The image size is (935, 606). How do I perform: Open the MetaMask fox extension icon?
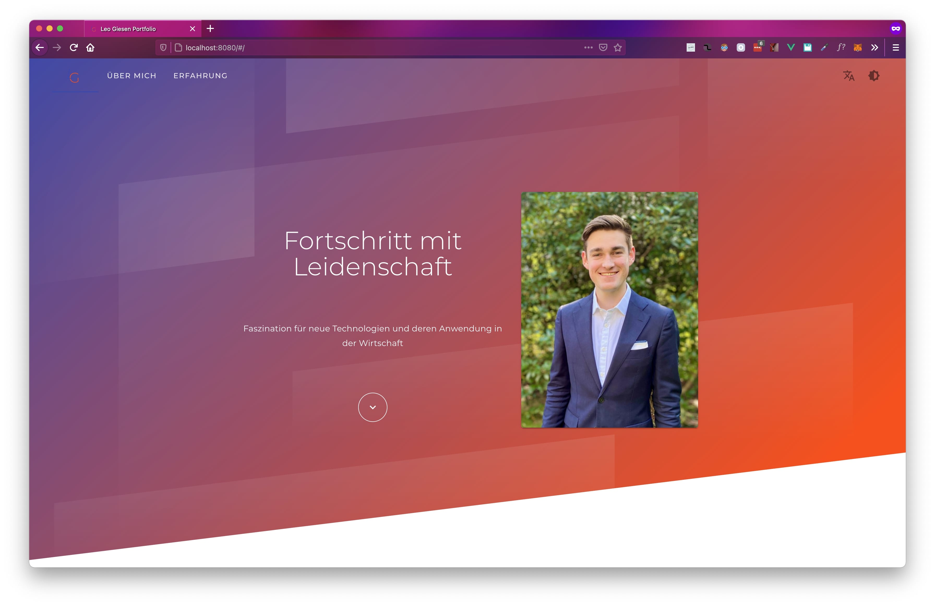click(858, 47)
